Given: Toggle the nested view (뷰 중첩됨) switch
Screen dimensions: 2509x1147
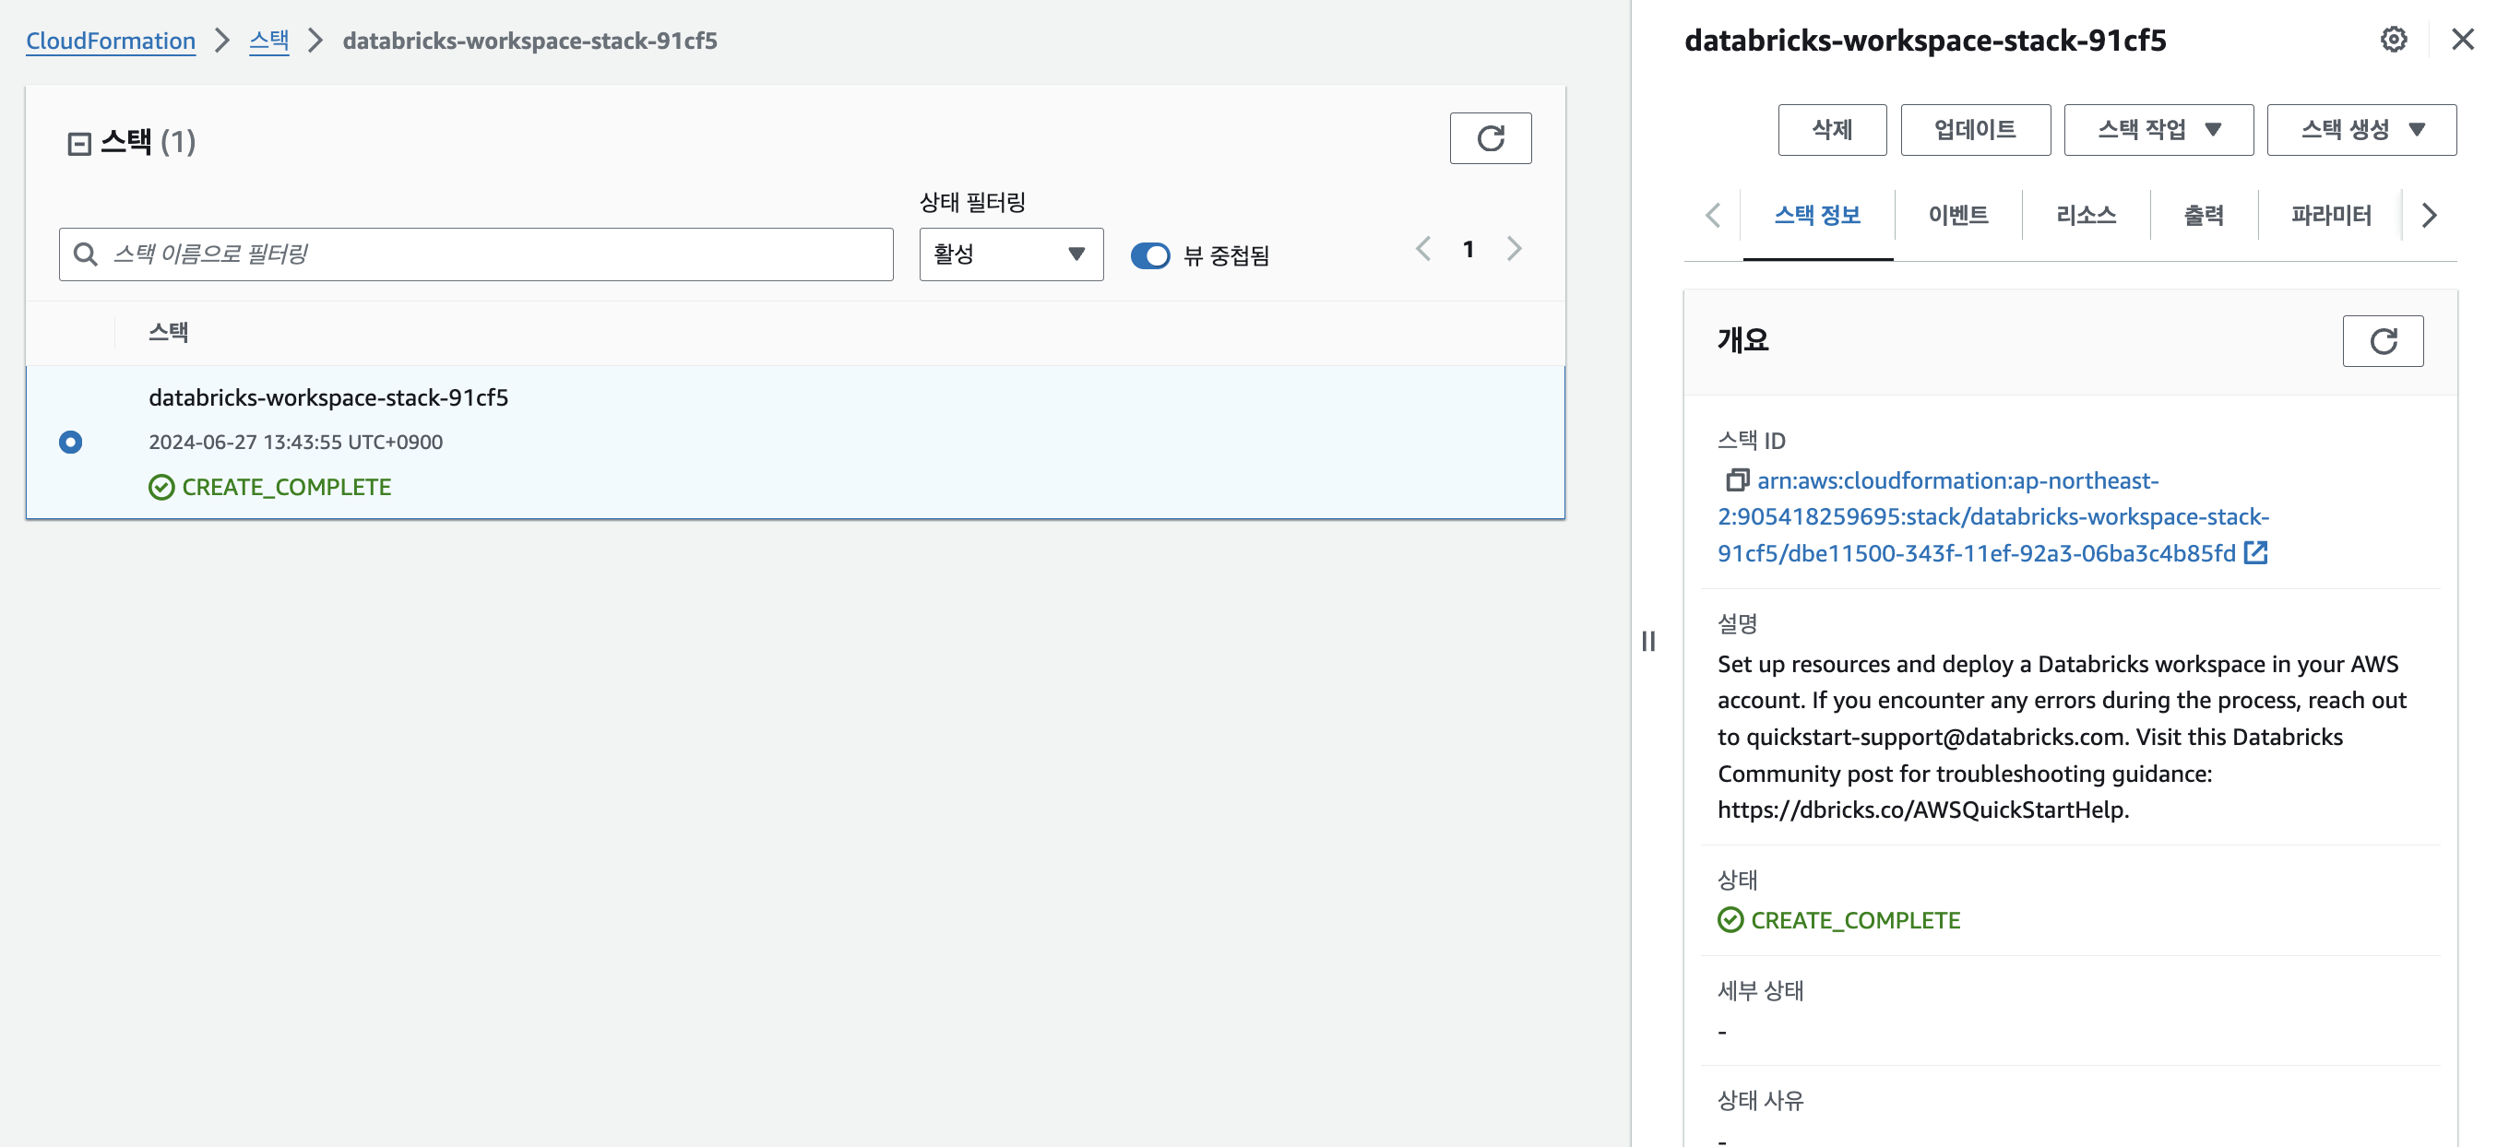Looking at the screenshot, I should 1149,255.
